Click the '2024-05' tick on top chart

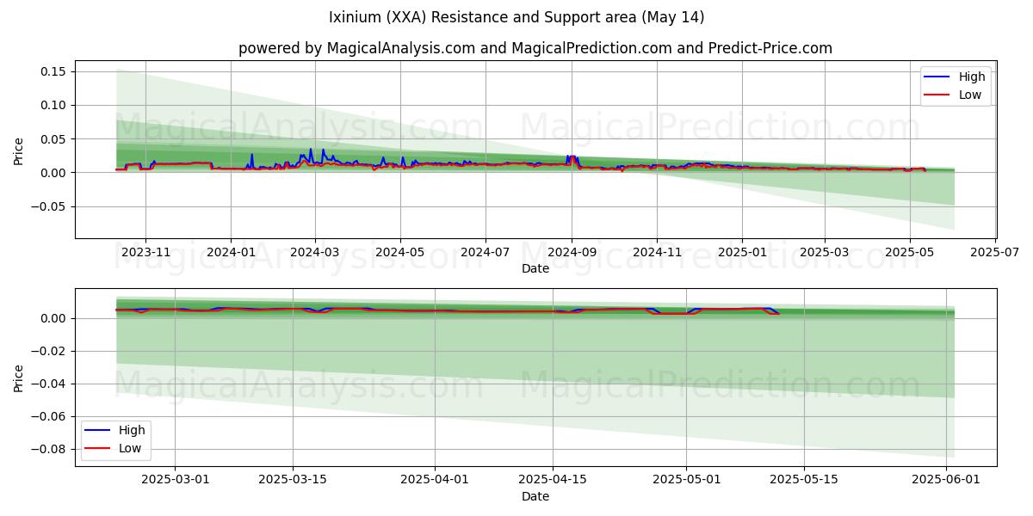400,252
